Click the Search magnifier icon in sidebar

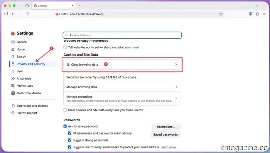(13, 56)
